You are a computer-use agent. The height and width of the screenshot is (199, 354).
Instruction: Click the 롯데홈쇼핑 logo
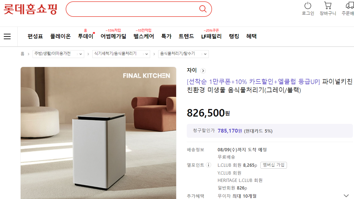(x=30, y=9)
